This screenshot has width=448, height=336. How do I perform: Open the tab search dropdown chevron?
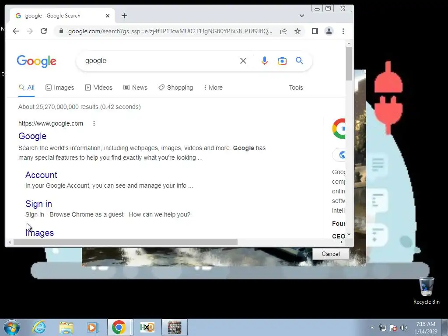[x=302, y=16]
